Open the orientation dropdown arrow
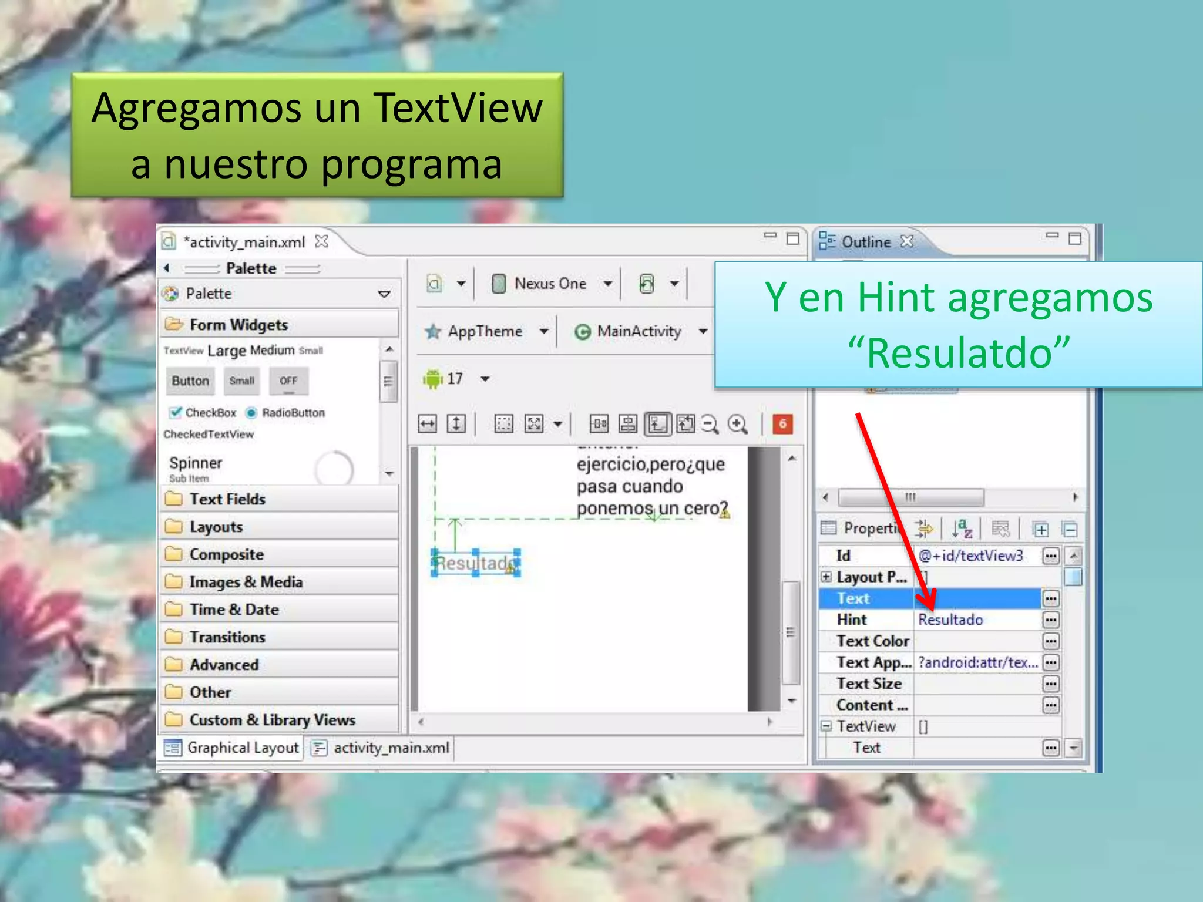This screenshot has height=902, width=1203. click(674, 284)
